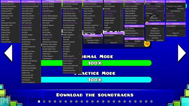Open options triangle next to Transition Customiser
This screenshot has height=106, width=189.
pos(102,25)
